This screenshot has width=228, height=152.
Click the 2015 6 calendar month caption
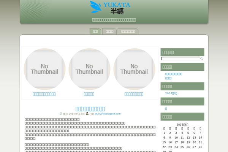pos(182,125)
